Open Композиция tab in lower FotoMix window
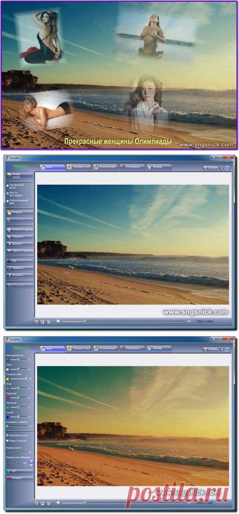This screenshot has height=514, width=239. (105, 349)
